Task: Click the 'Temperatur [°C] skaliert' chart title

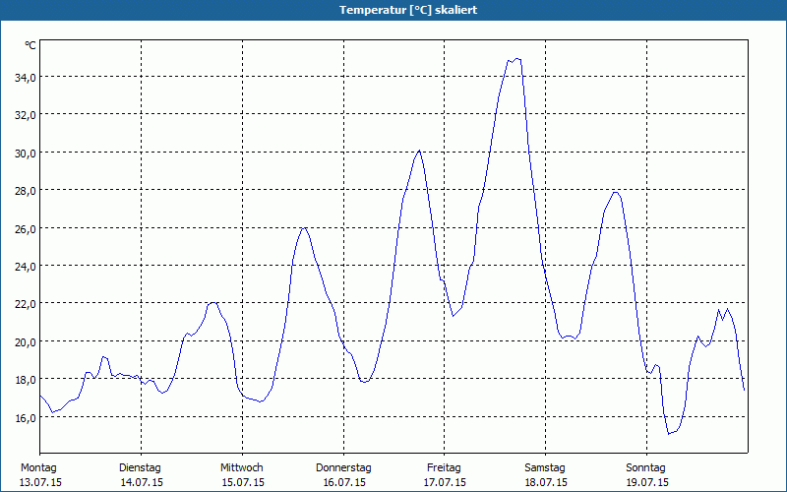Action: point(393,10)
